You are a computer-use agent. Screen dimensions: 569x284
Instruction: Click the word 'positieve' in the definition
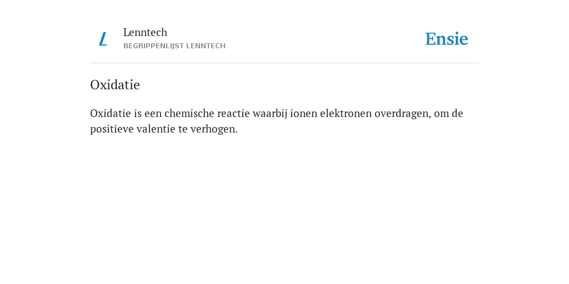click(112, 129)
